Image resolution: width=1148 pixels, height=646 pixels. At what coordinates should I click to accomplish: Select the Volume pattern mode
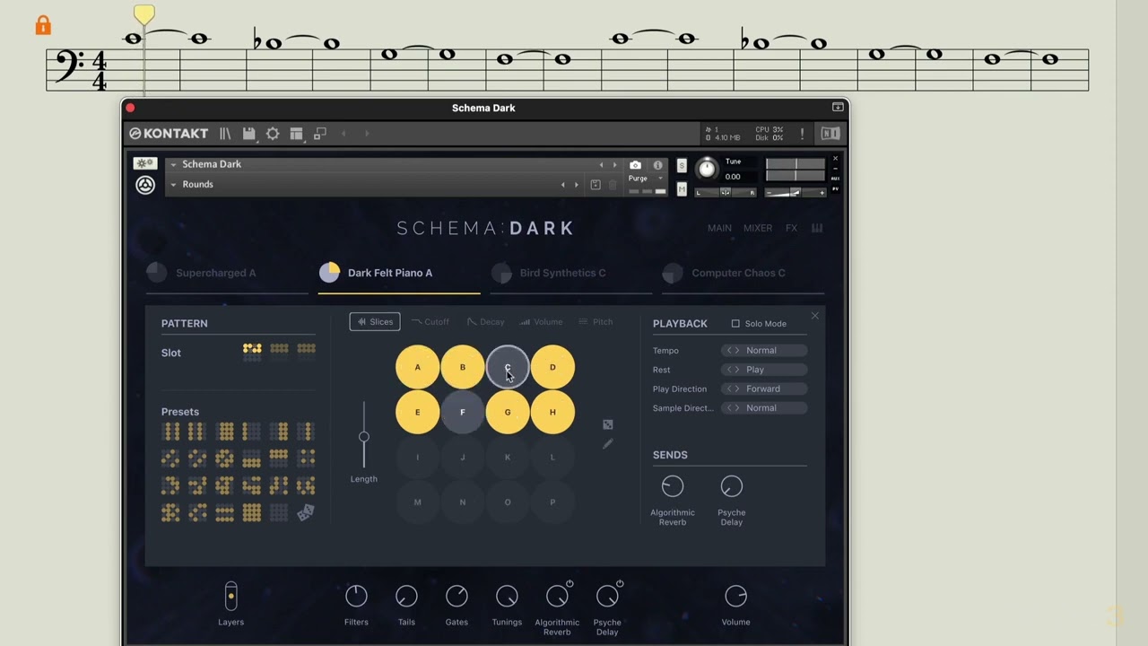[x=542, y=322]
